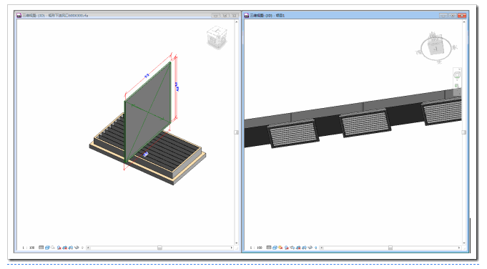Select blue dimension label above panel's top edge

(x=147, y=75)
